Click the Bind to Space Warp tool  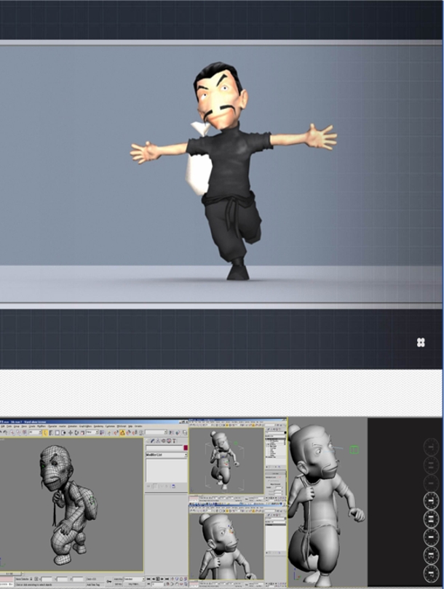coord(24,433)
